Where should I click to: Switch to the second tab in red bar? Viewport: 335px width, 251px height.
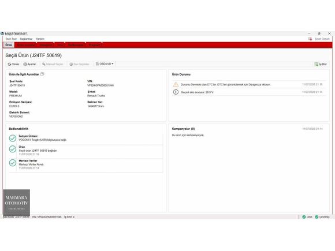[26, 45]
